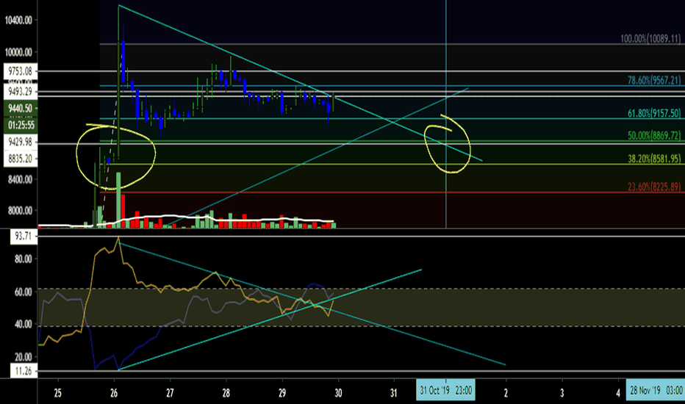The height and width of the screenshot is (404, 685).
Task: Select the 8835.20 price tag
Action: point(20,159)
